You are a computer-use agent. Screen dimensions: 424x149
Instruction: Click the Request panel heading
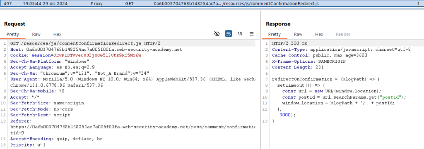point(14,24)
